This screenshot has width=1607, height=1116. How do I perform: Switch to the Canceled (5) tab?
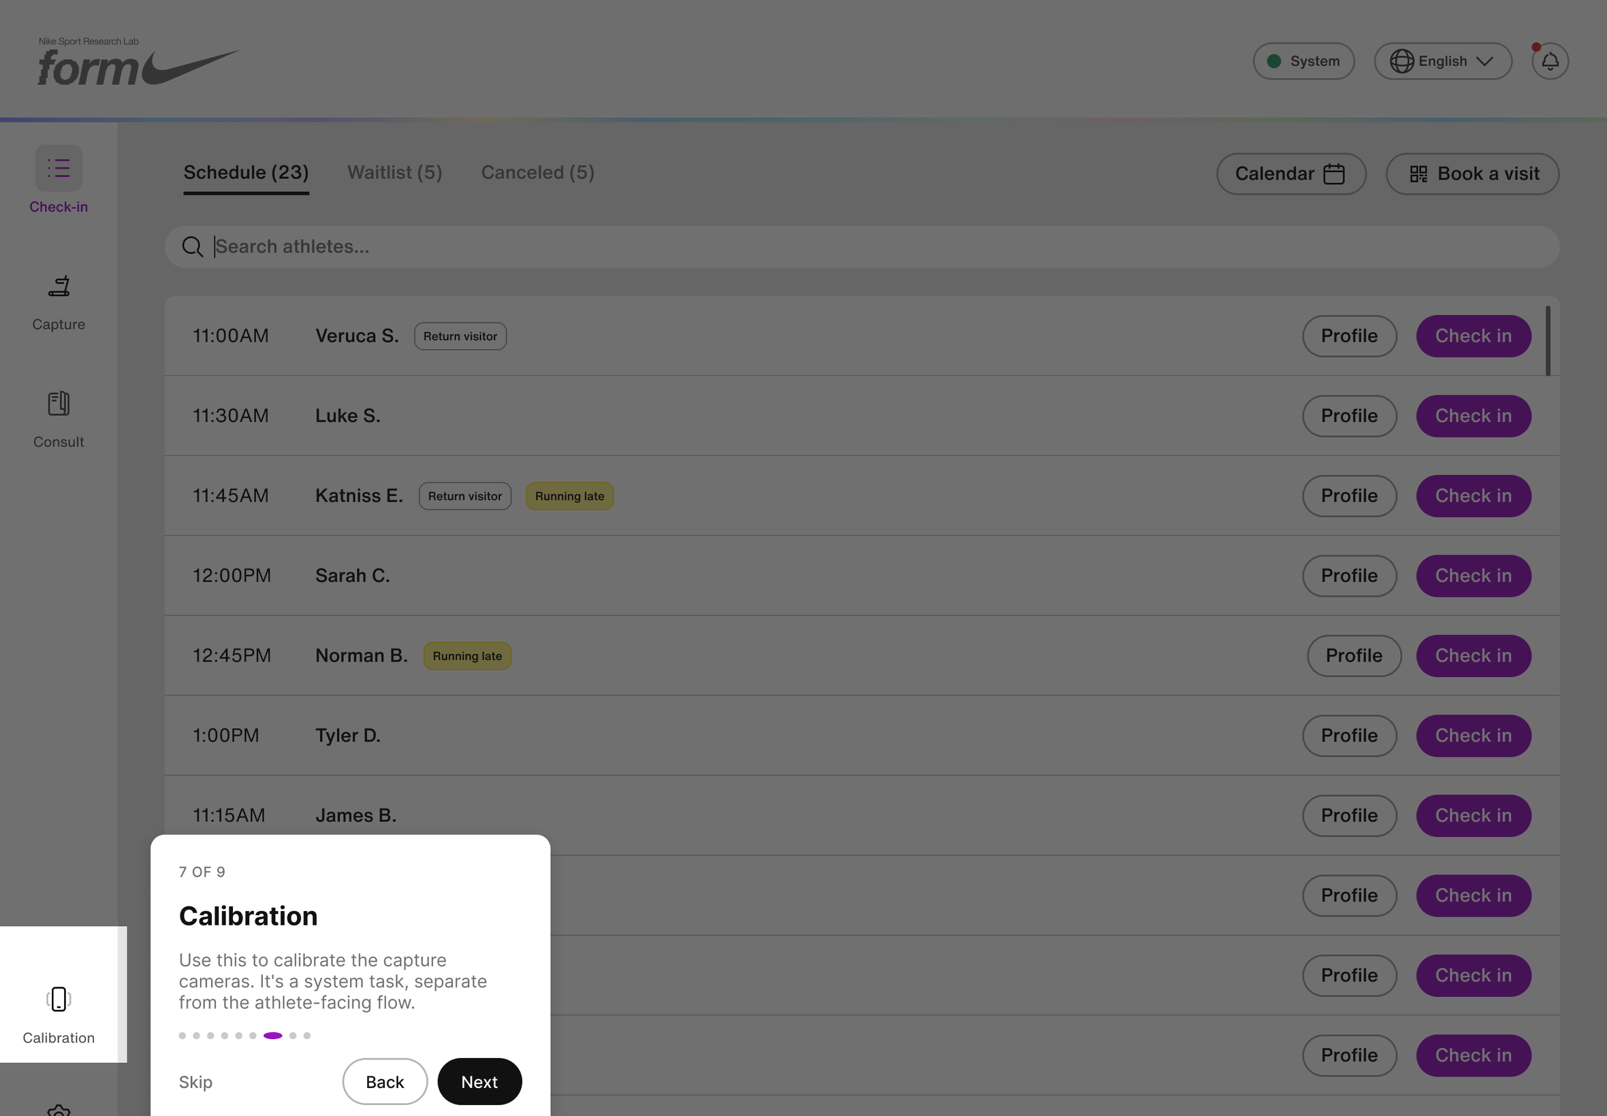537,172
